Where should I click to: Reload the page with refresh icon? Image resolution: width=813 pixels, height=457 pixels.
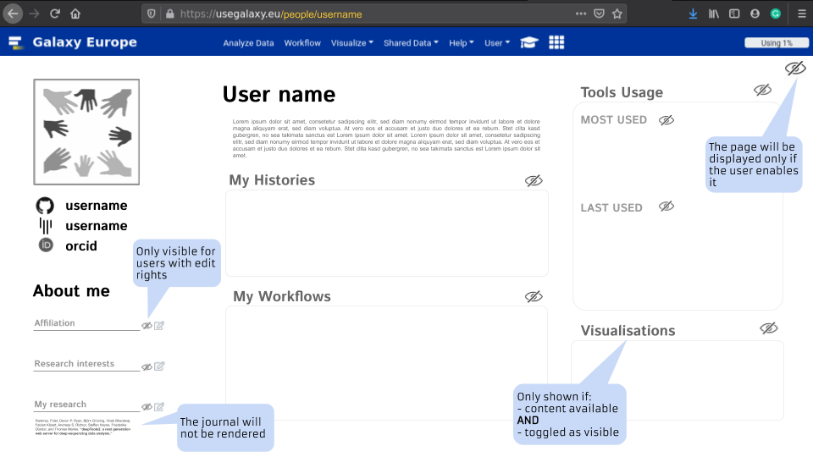(55, 14)
